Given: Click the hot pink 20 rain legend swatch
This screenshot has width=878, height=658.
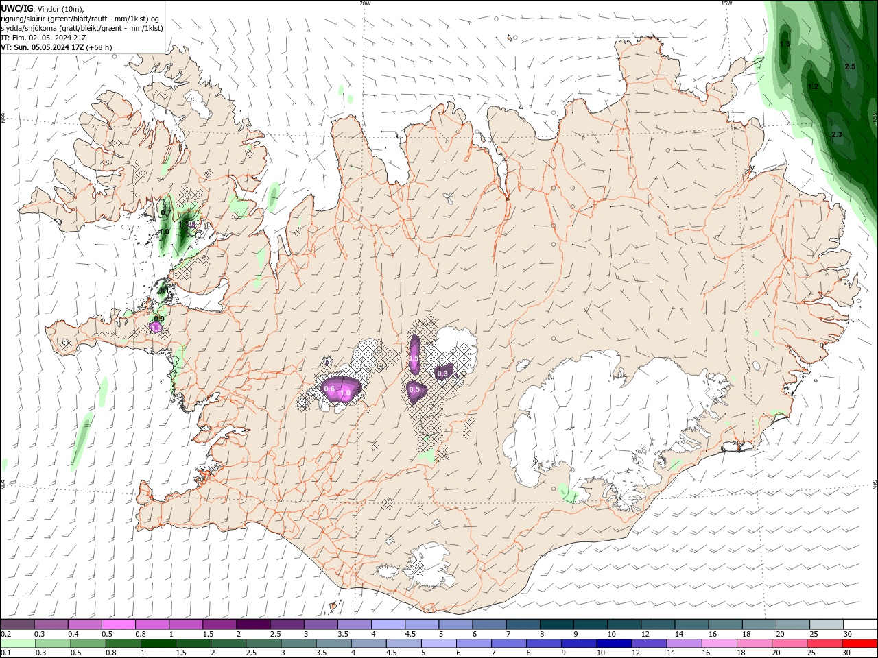Looking at the screenshot, I should tap(790, 644).
